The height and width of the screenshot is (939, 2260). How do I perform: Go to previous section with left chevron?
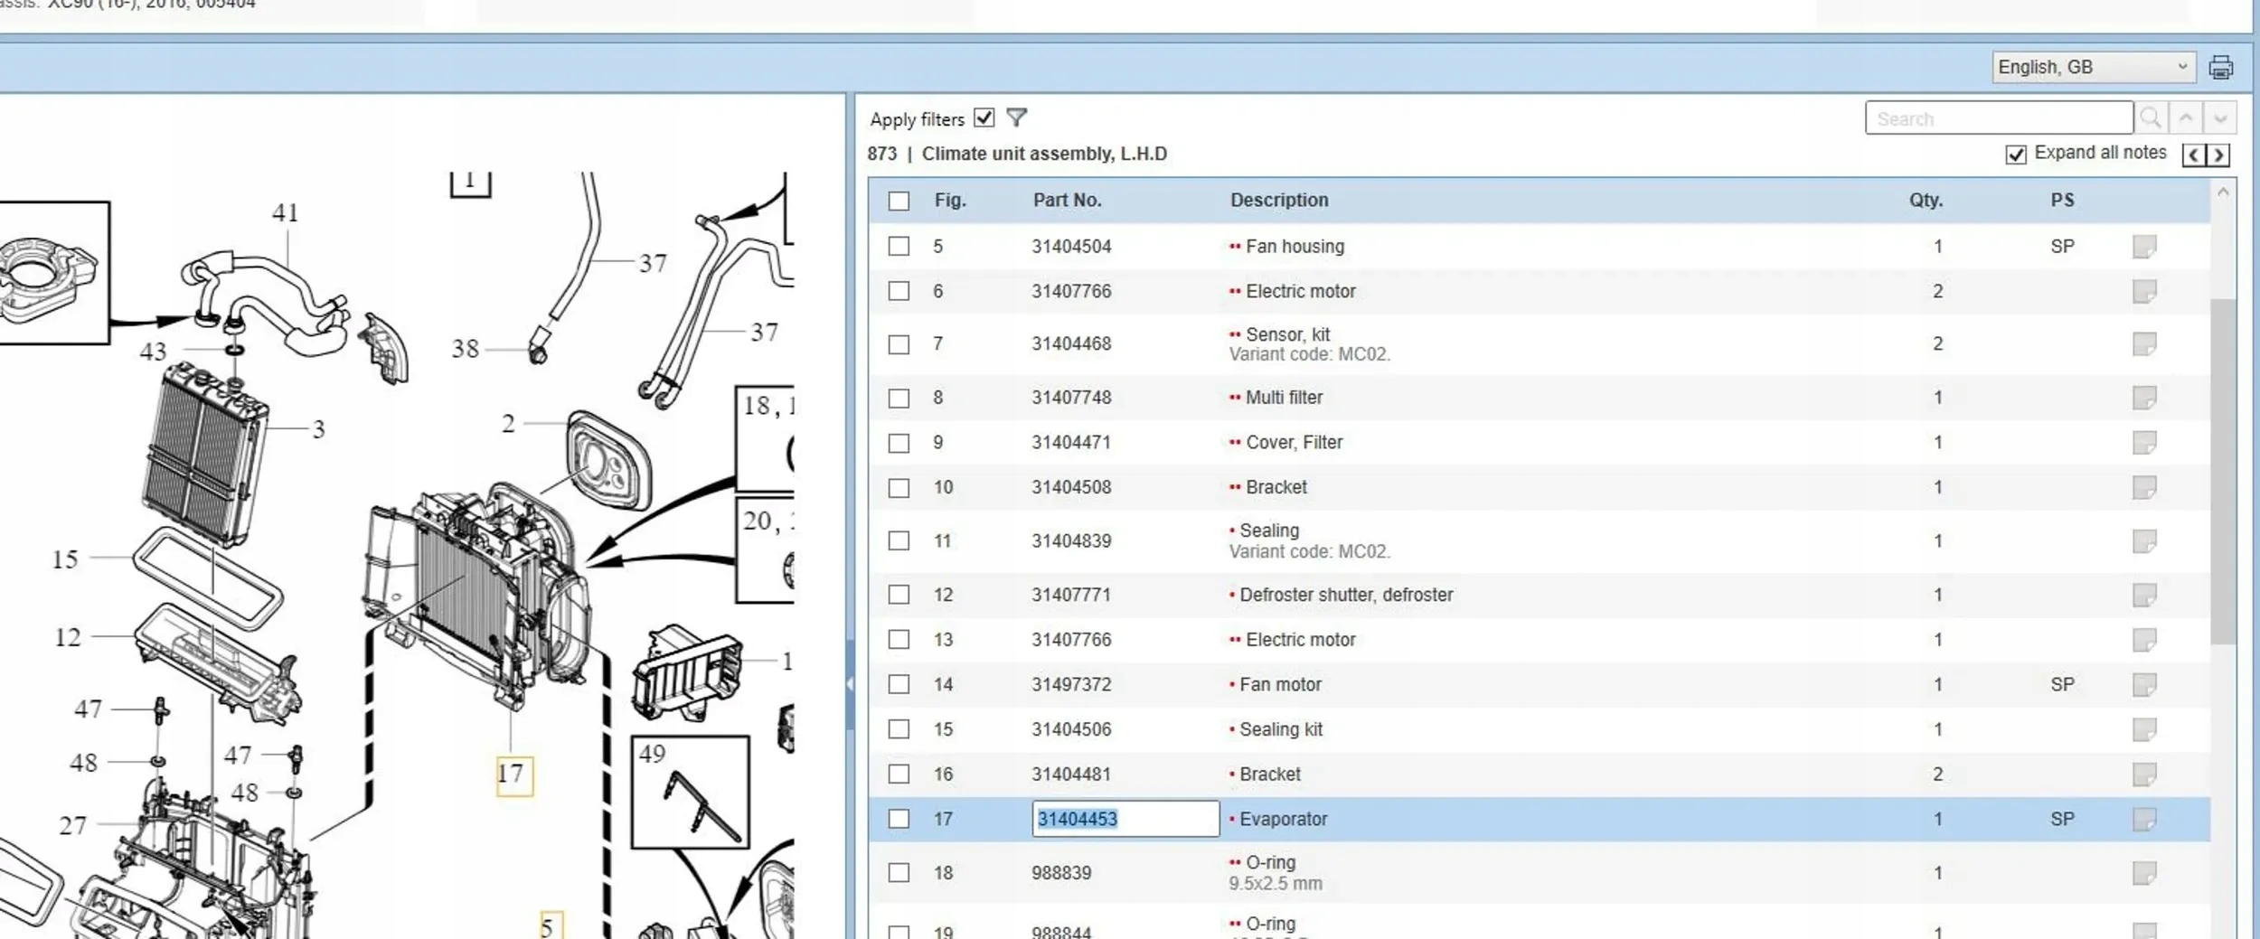[x=2193, y=155]
